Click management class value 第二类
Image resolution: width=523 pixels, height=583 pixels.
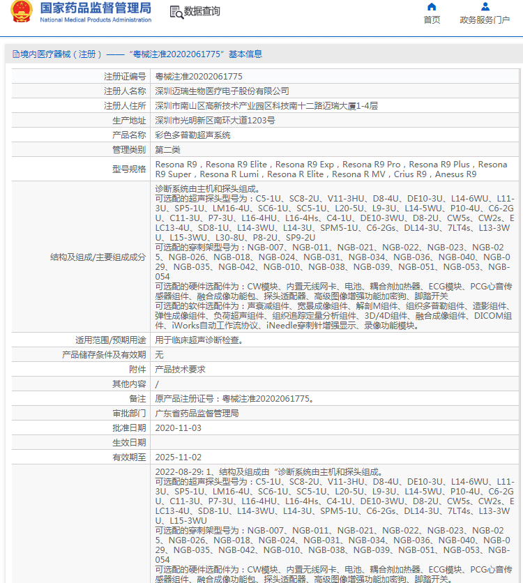(167, 150)
